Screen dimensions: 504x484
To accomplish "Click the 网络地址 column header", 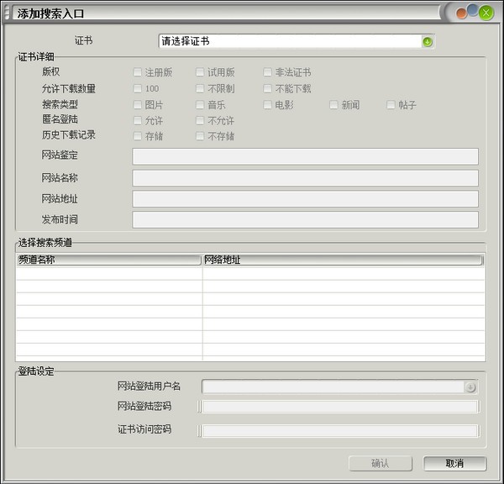I will (x=343, y=260).
